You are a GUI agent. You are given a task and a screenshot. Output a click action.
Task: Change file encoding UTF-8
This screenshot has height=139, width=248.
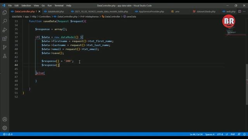tap(220, 134)
